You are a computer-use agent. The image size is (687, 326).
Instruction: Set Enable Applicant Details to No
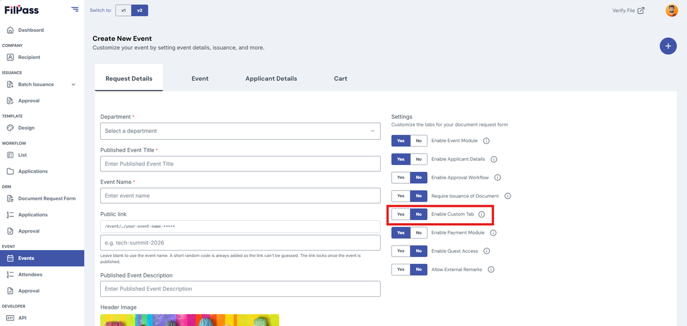coord(418,159)
